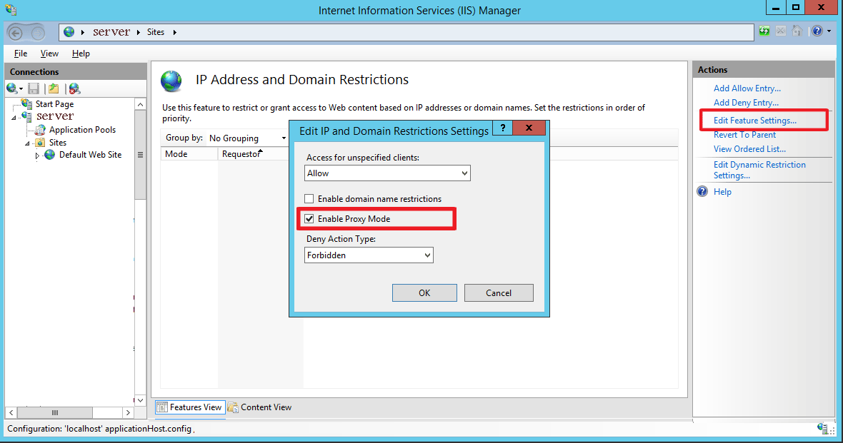Open the View menu
This screenshot has height=443, width=843.
point(49,54)
